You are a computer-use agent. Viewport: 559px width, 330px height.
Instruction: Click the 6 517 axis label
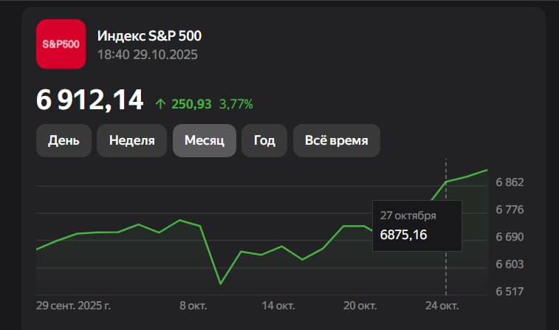(510, 292)
